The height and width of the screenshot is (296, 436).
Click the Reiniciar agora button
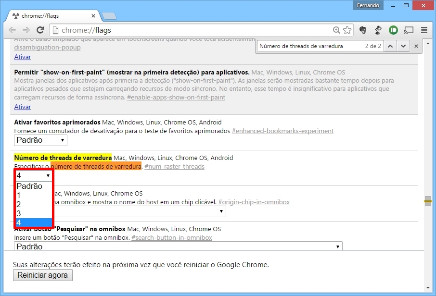(43, 275)
